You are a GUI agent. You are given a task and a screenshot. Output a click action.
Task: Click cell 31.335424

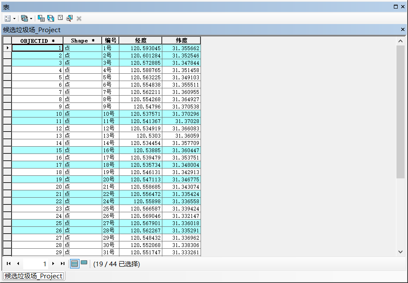point(181,194)
